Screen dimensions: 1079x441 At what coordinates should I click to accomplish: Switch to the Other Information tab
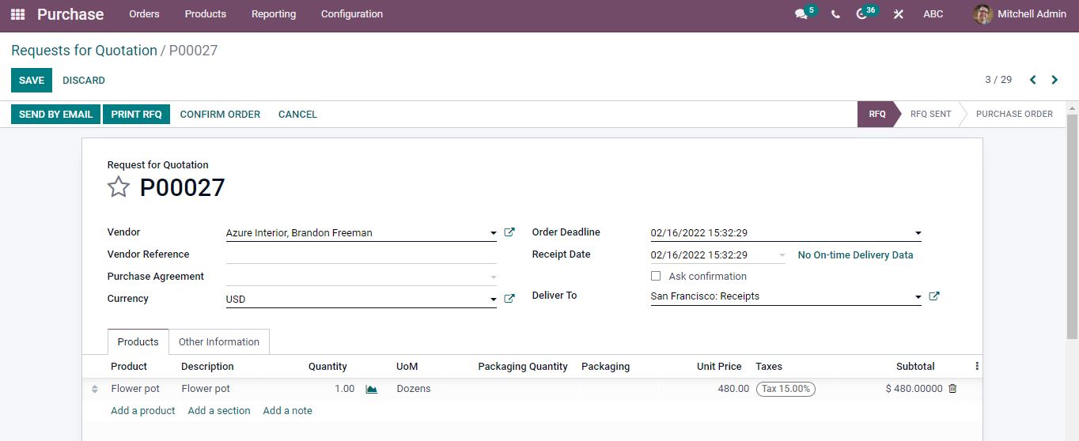click(219, 342)
